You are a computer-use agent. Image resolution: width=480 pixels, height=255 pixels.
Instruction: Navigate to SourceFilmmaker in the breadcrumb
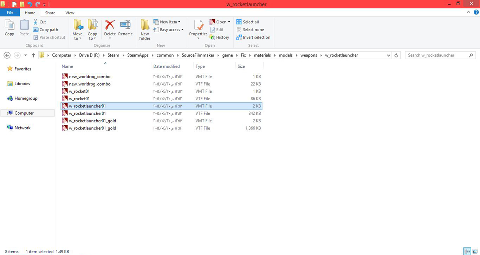click(x=197, y=55)
